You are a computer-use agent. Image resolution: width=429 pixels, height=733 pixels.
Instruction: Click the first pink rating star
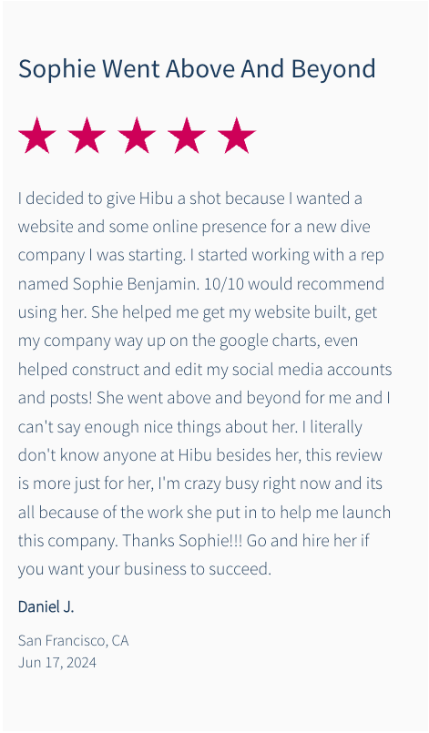click(x=37, y=135)
